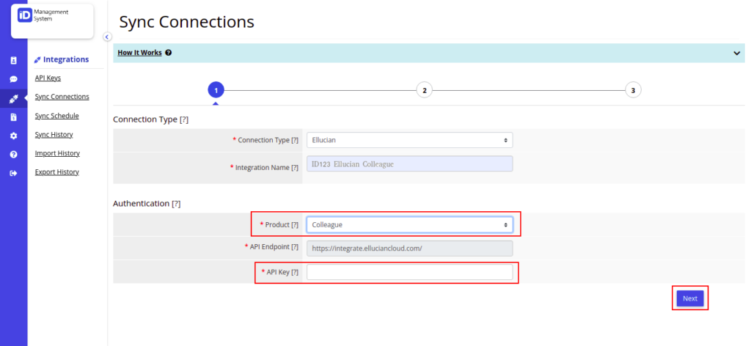Collapse the sidebar with the chevron button

pyautogui.click(x=107, y=37)
